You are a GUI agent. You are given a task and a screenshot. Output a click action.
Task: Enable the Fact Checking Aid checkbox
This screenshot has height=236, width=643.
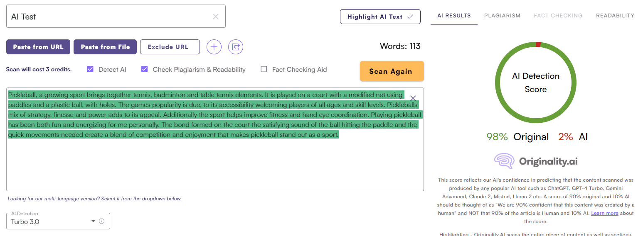tap(264, 69)
